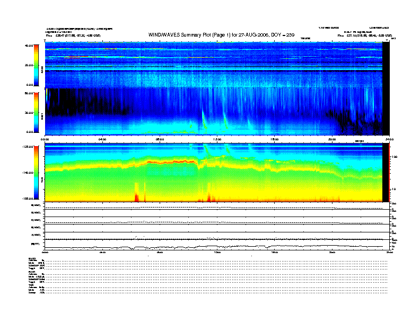The image size is (420, 324).
Task: Click the 40.00 value on RAD2 scale
Action: coord(29,46)
